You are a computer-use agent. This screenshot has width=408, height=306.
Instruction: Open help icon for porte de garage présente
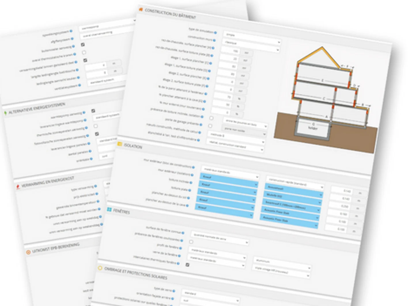pyautogui.click(x=201, y=124)
